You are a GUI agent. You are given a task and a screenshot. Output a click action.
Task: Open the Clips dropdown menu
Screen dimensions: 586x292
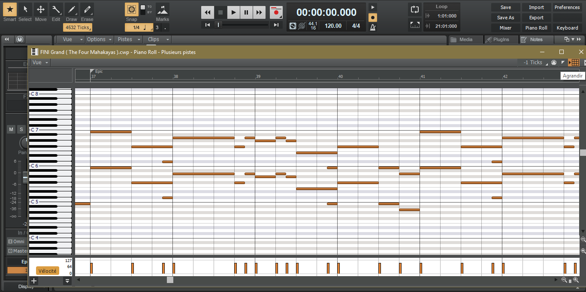pyautogui.click(x=158, y=39)
